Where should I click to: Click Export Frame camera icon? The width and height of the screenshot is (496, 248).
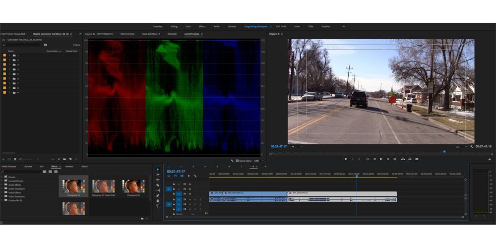pyautogui.click(x=417, y=159)
